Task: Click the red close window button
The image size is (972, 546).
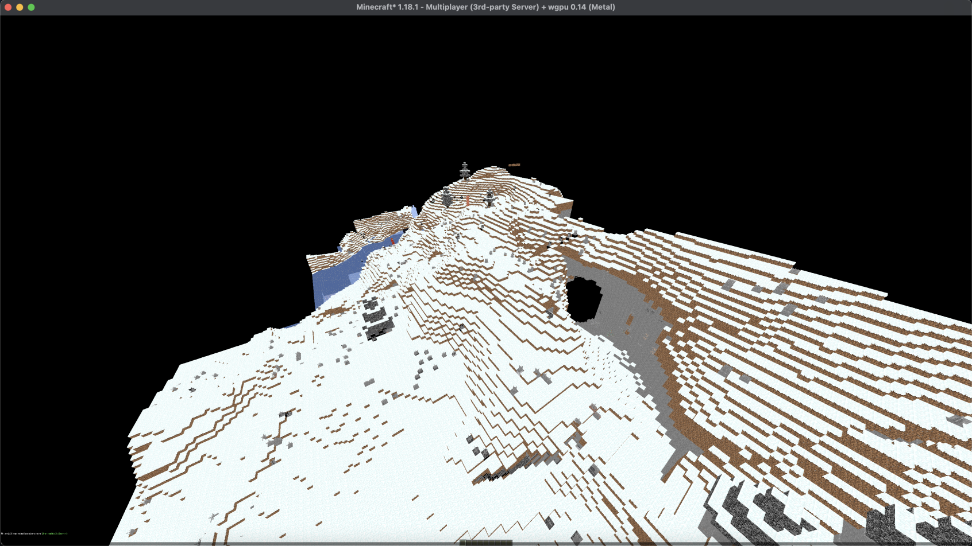Action: click(8, 7)
